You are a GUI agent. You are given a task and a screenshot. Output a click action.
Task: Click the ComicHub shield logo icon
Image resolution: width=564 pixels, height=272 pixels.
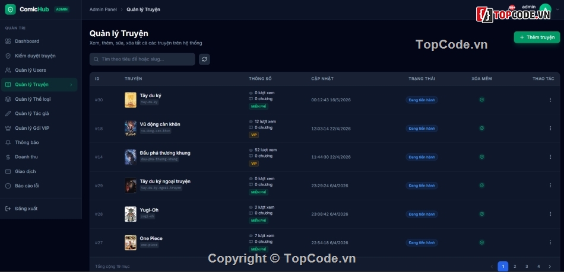[x=10, y=9]
